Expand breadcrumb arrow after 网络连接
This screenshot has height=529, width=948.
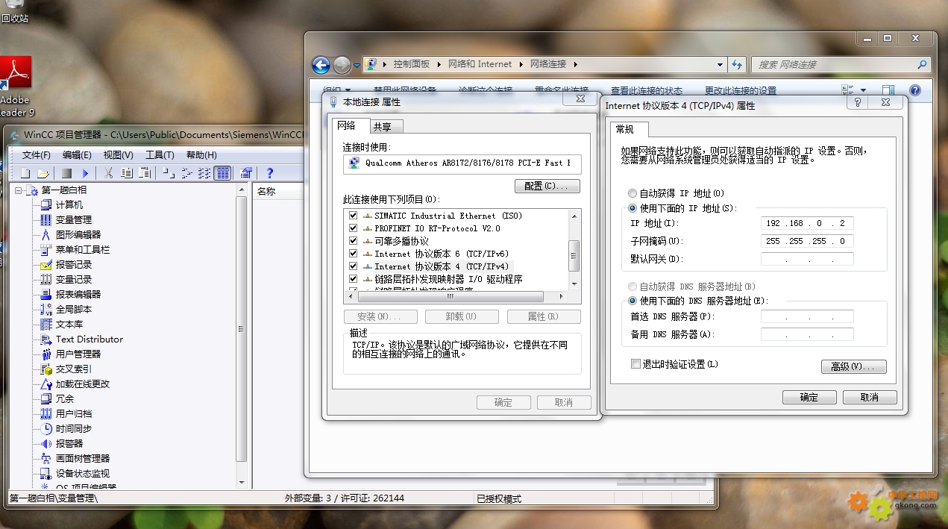point(576,64)
